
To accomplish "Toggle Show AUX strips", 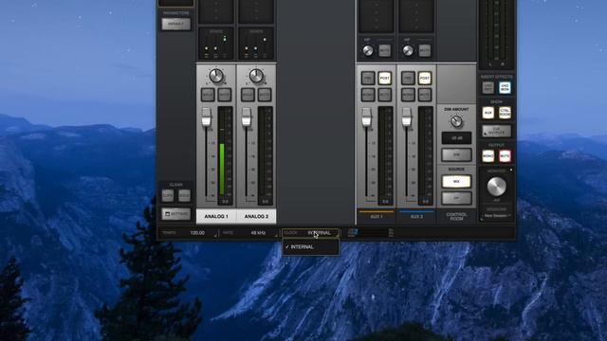I will pyautogui.click(x=488, y=113).
